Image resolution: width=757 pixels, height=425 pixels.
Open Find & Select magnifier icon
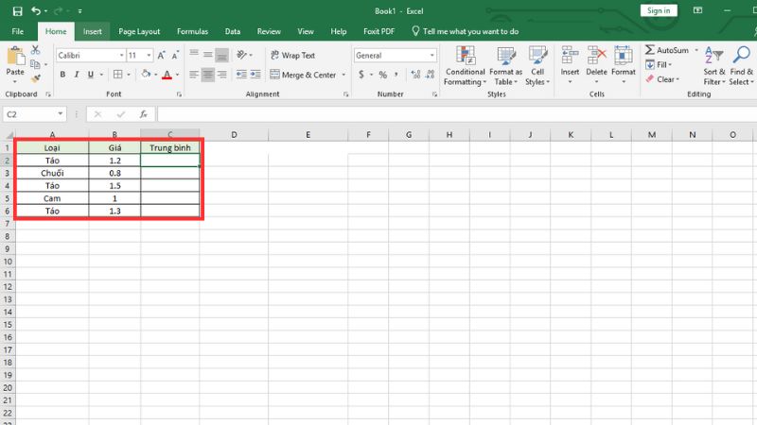click(x=741, y=64)
